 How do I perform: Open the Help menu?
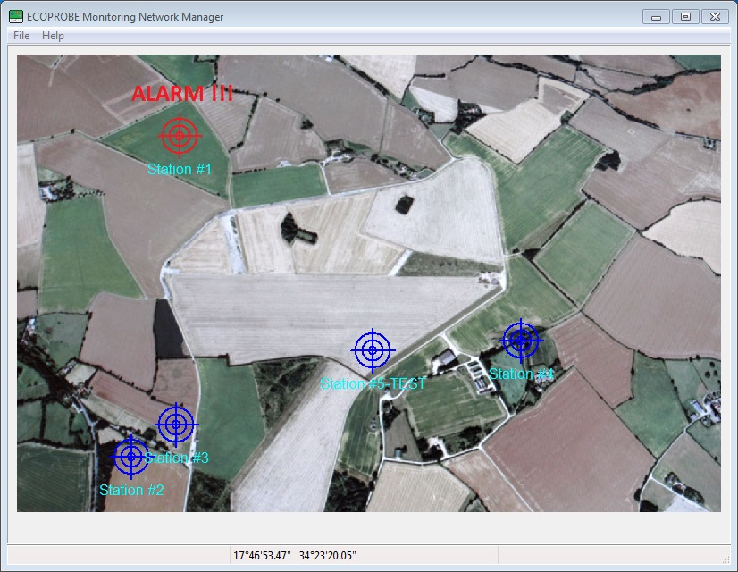pos(53,36)
